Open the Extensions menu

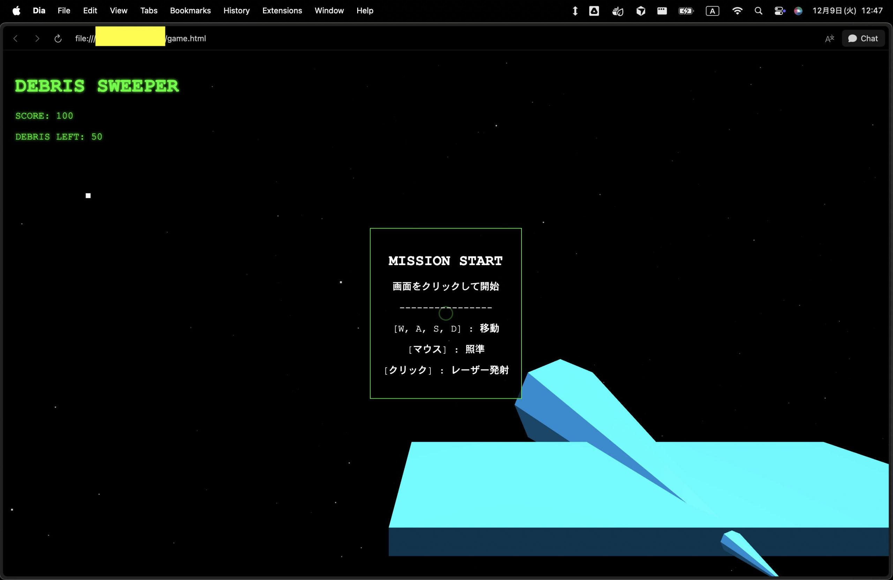pyautogui.click(x=282, y=11)
